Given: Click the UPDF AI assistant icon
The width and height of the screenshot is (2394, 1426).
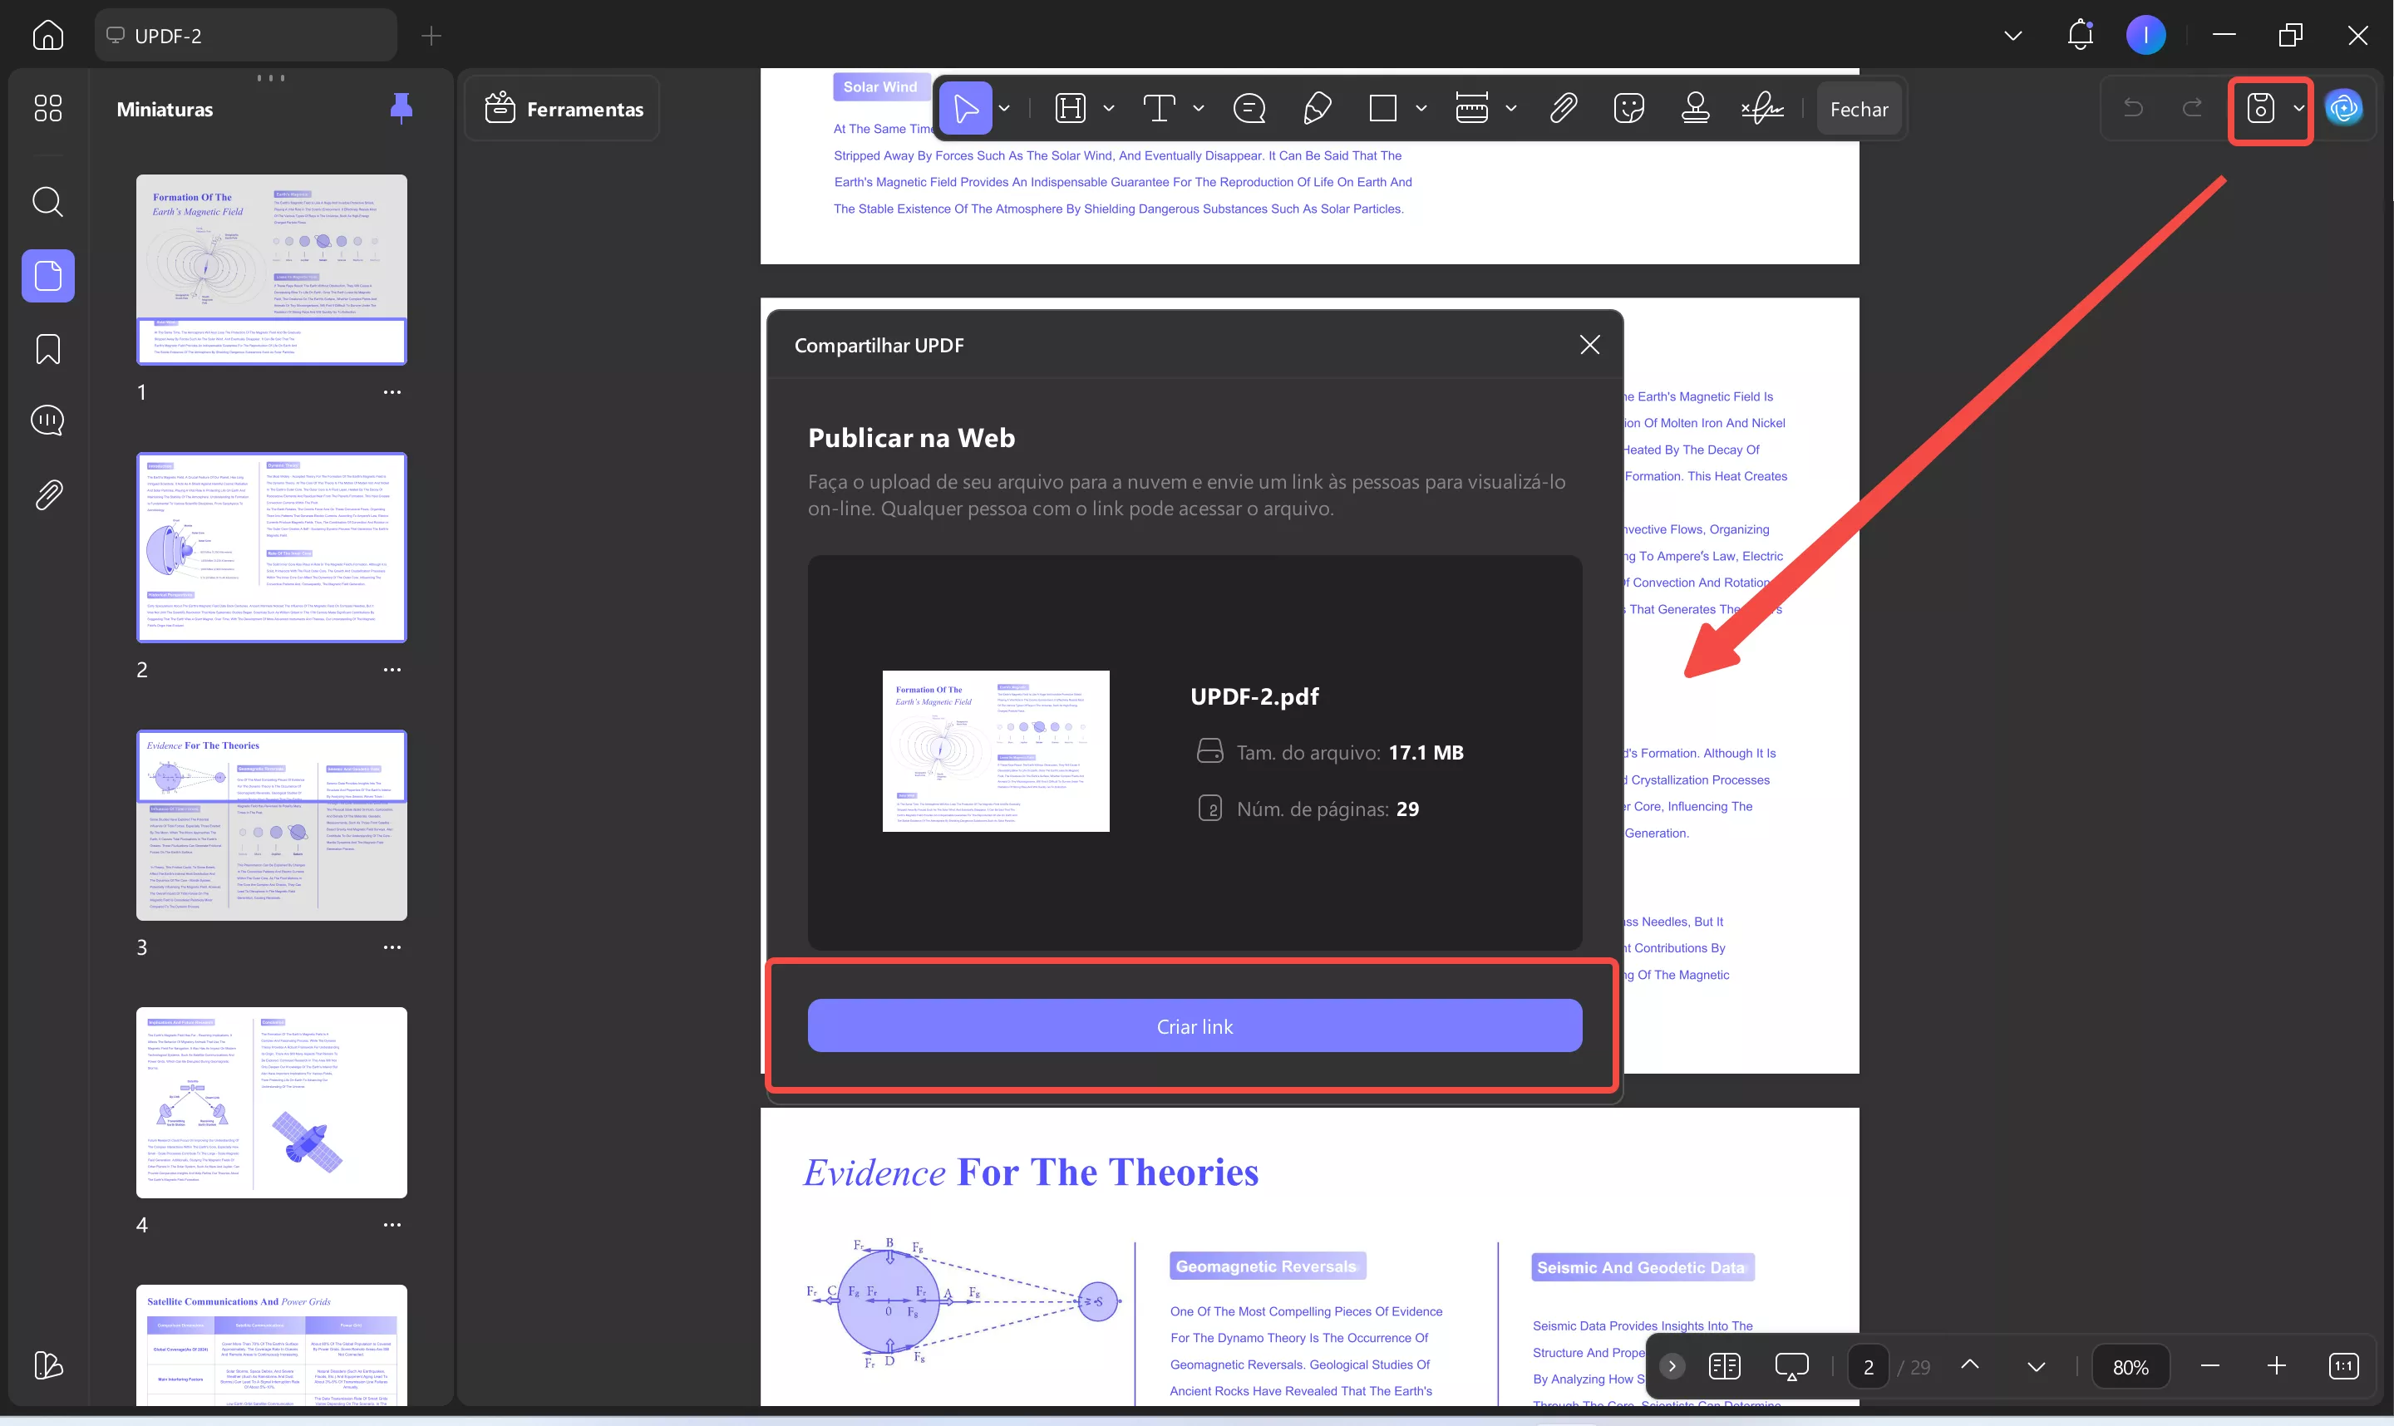Looking at the screenshot, I should pos(2343,109).
